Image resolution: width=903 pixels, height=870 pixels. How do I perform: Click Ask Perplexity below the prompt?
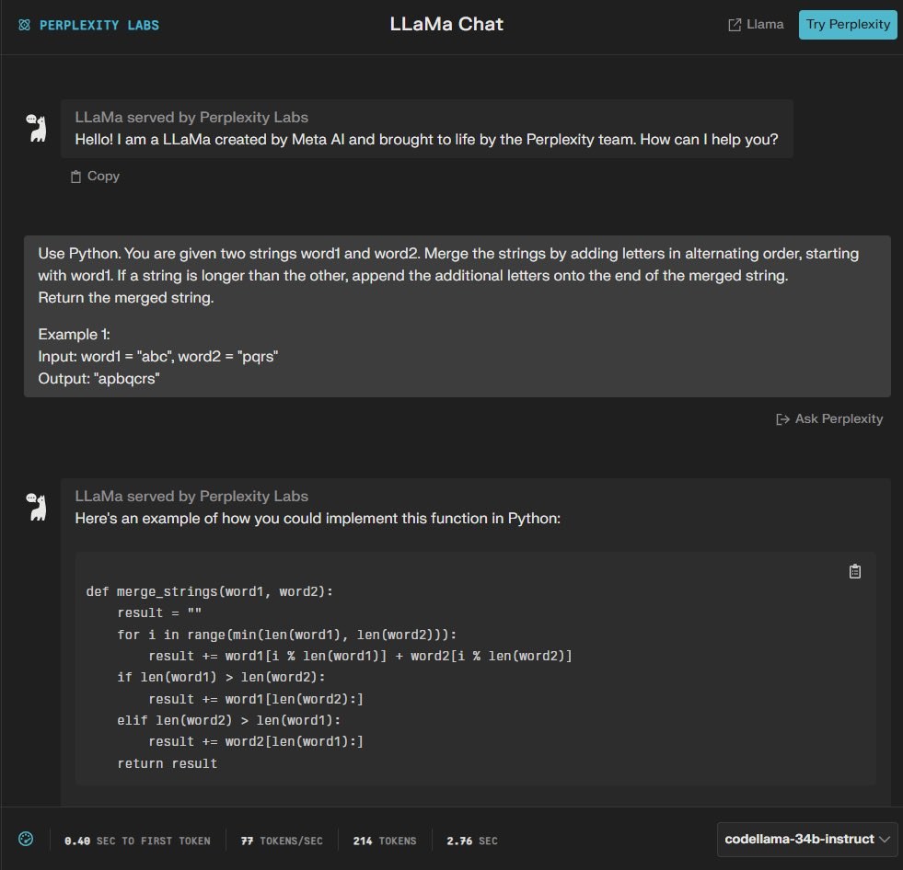tap(829, 418)
